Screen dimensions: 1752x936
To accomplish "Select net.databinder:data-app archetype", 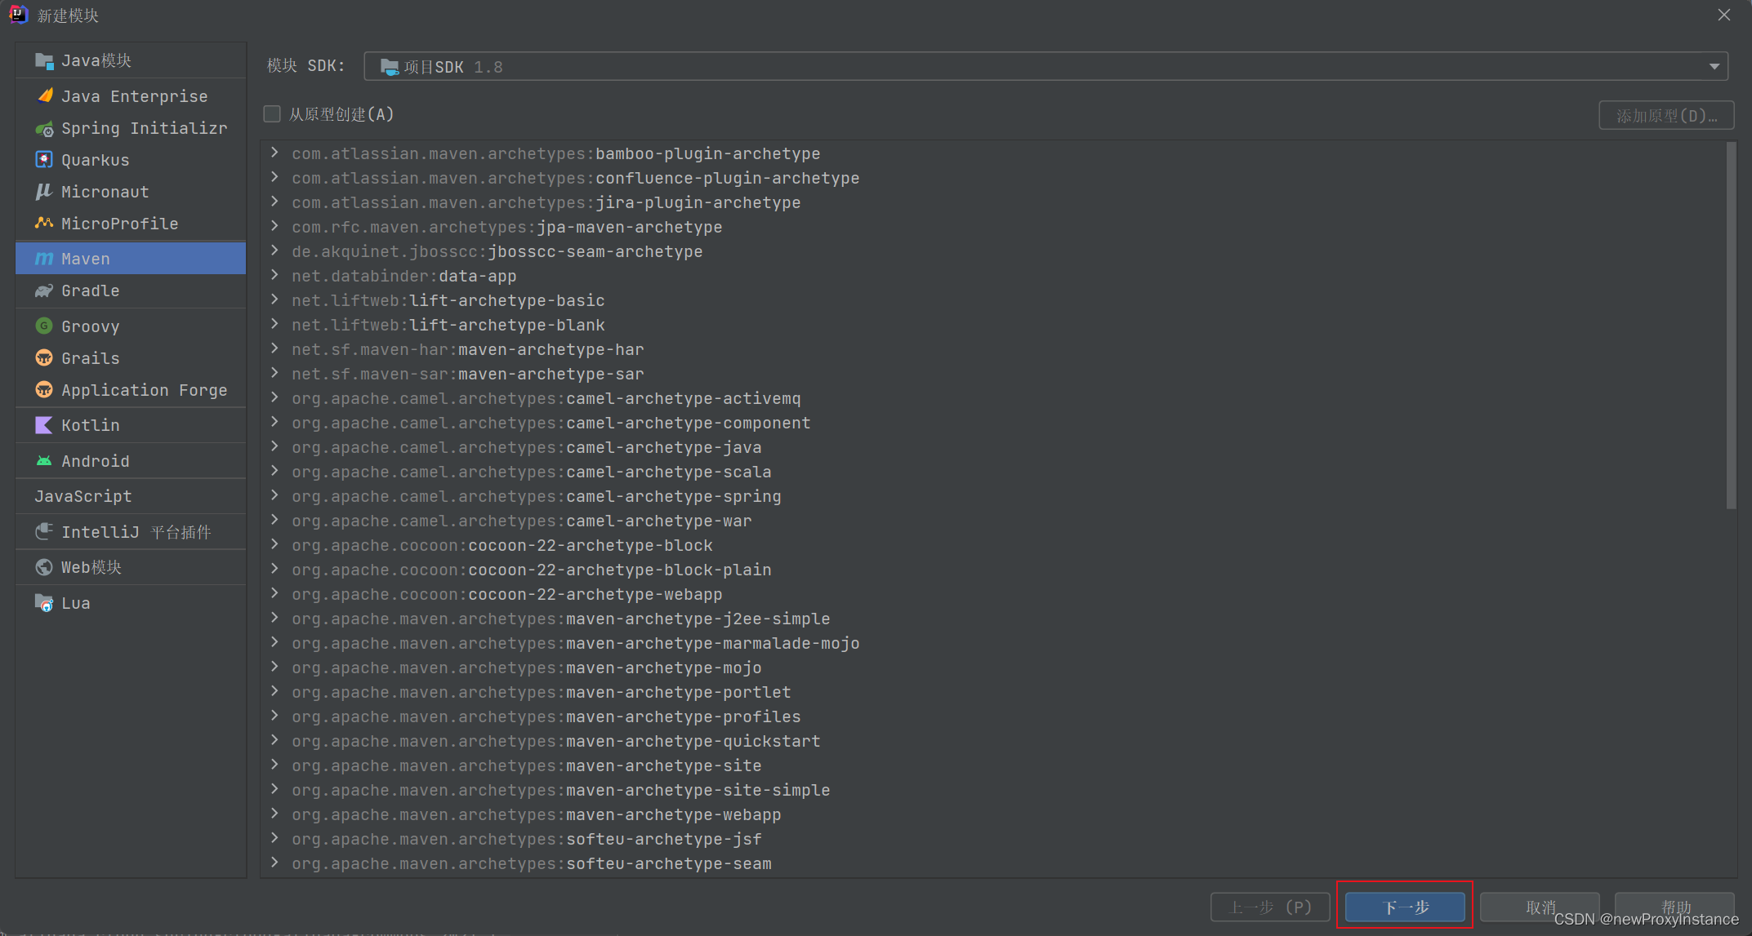I will point(404,276).
